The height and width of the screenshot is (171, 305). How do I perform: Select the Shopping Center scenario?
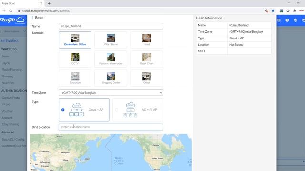[x=111, y=78]
